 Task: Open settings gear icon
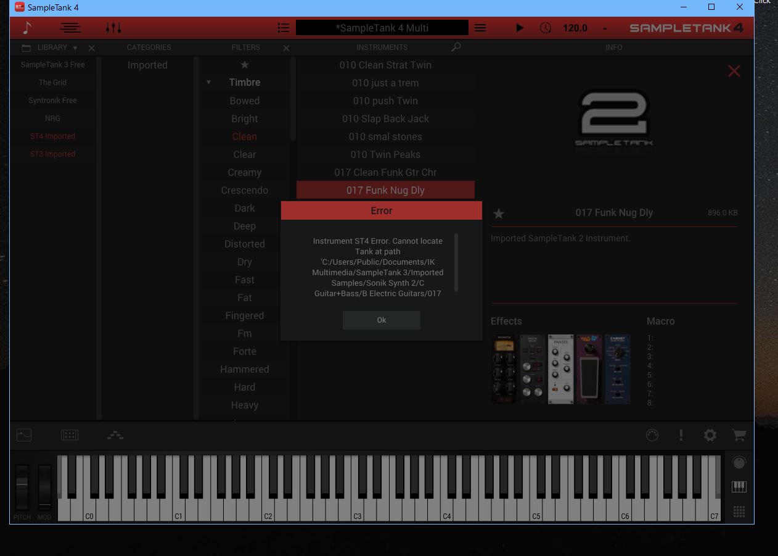coord(710,435)
